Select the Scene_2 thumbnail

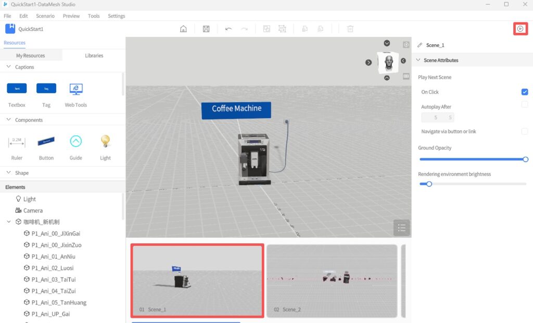point(332,280)
